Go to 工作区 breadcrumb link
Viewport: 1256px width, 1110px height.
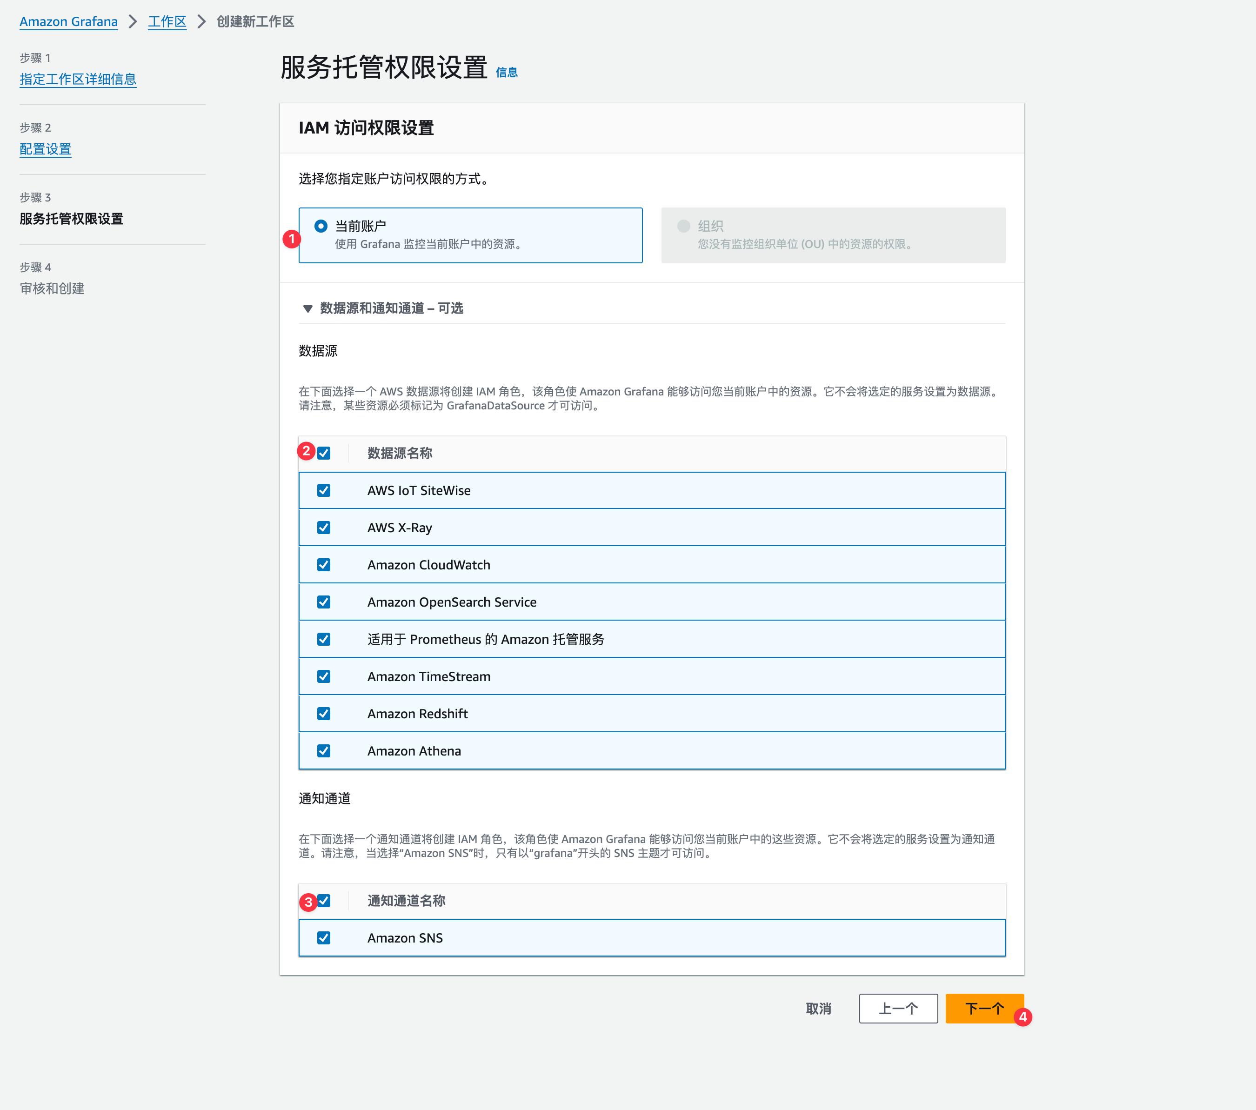[167, 21]
